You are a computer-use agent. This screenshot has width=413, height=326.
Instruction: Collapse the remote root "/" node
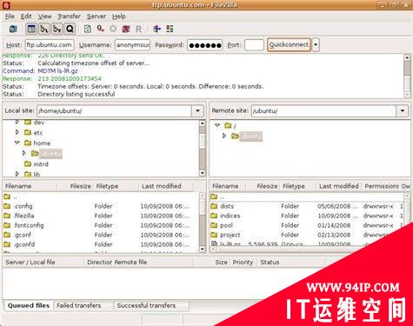217,125
